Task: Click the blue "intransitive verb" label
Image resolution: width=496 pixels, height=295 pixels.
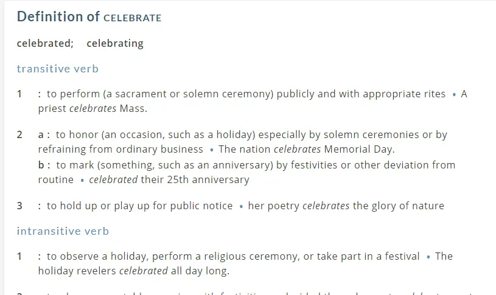Action: pyautogui.click(x=63, y=231)
